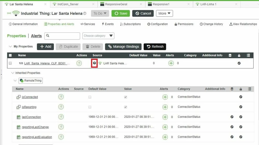259x145 pixels.
Task: Add an alert to reportingLastEvaluation property
Action: tap(165, 137)
